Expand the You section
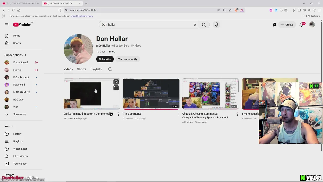The width and height of the screenshot is (323, 182). pyautogui.click(x=9, y=126)
